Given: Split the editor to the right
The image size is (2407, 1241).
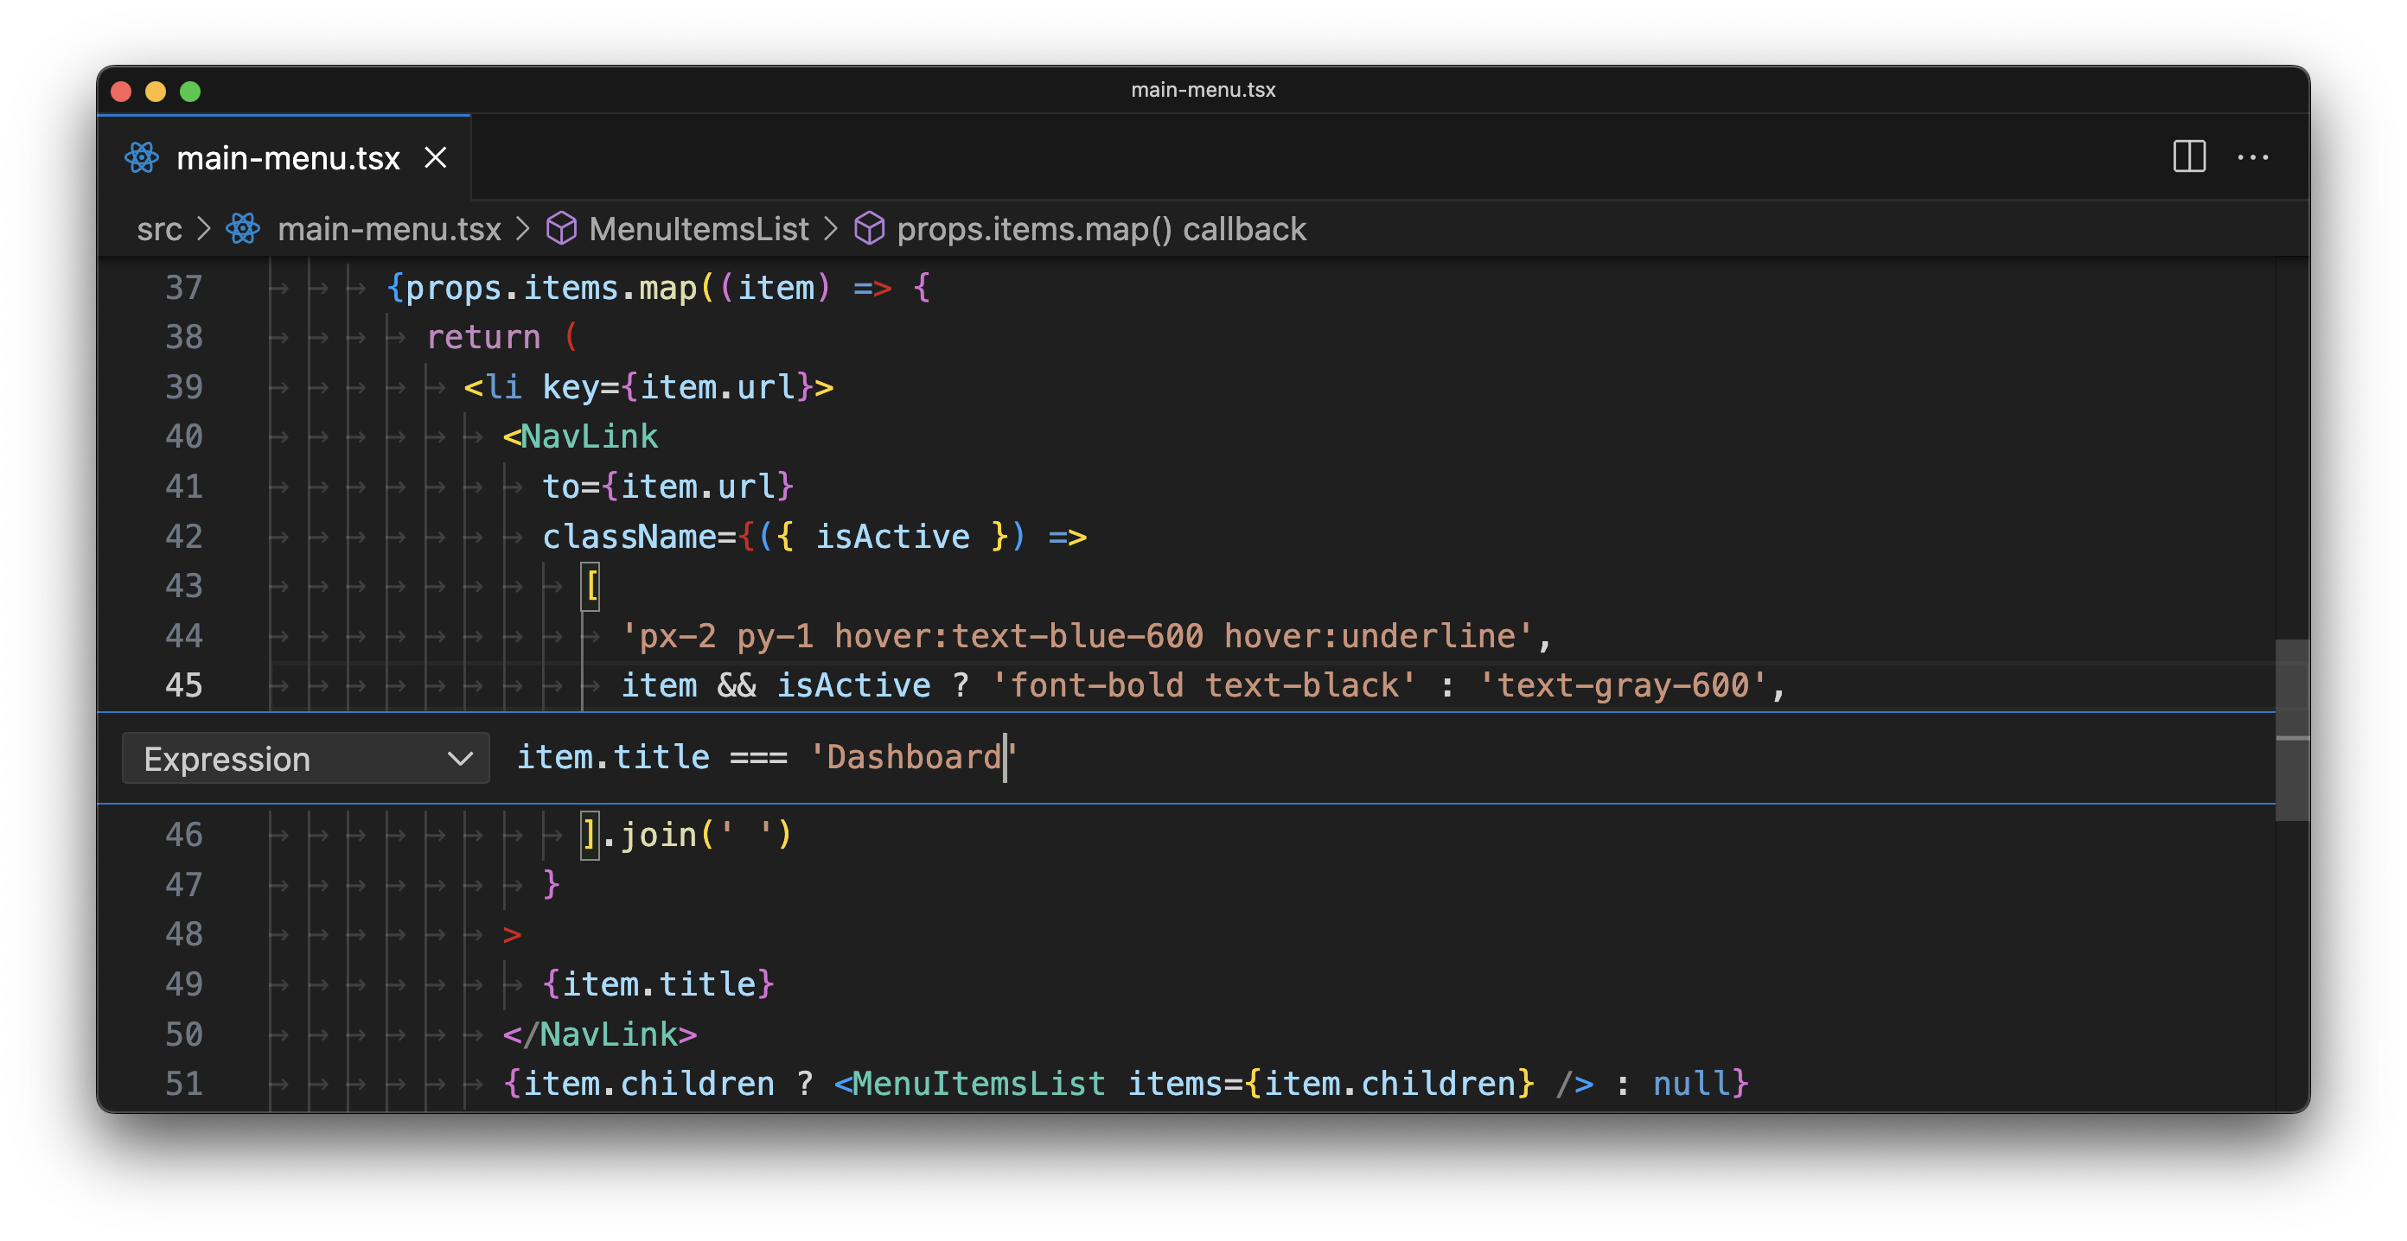Looking at the screenshot, I should [x=2188, y=157].
